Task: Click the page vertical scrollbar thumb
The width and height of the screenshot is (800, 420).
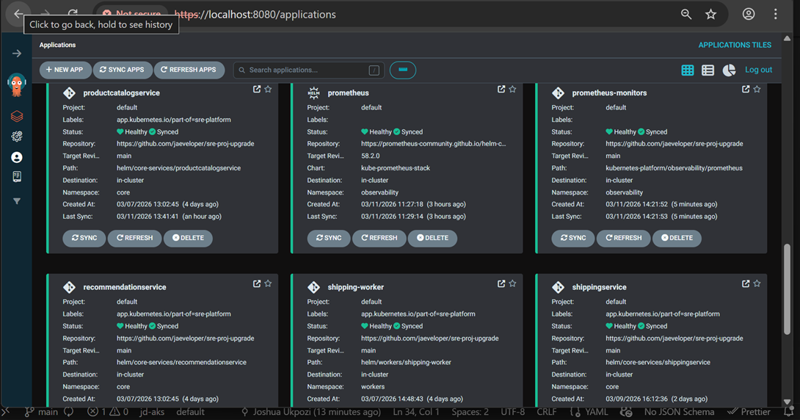Action: tap(788, 289)
